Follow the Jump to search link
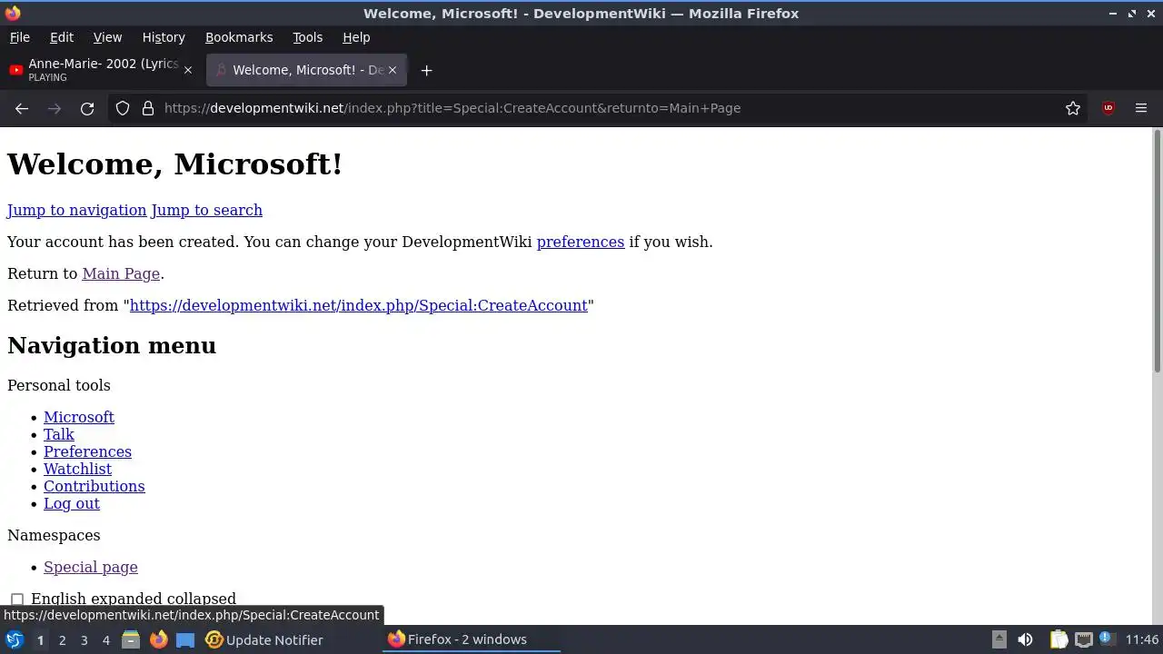 207,210
